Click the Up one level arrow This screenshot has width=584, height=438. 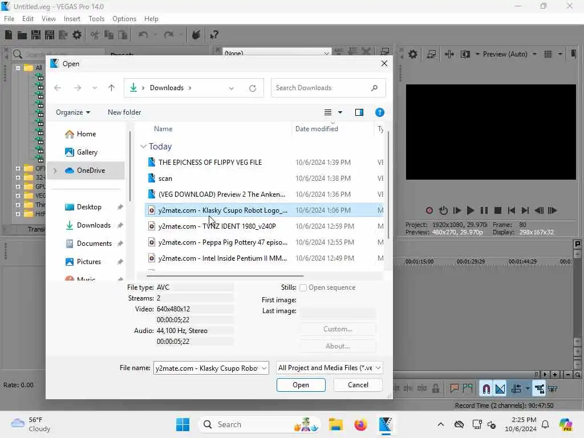point(111,88)
